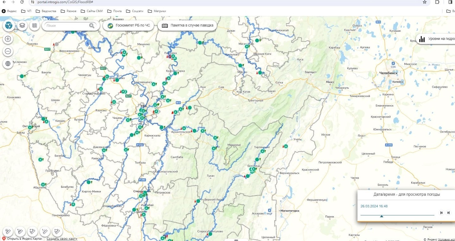455x241 pixels.
Task: Open the browser extensions puzzle icon
Action: [437, 2]
